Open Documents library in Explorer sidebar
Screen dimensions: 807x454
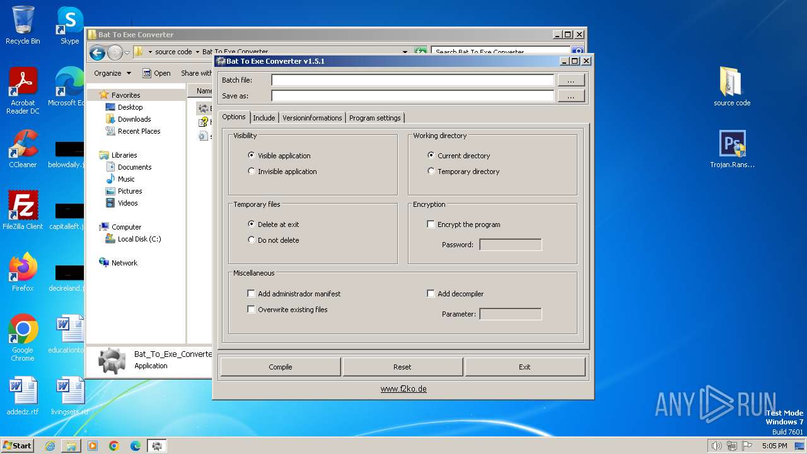(134, 167)
